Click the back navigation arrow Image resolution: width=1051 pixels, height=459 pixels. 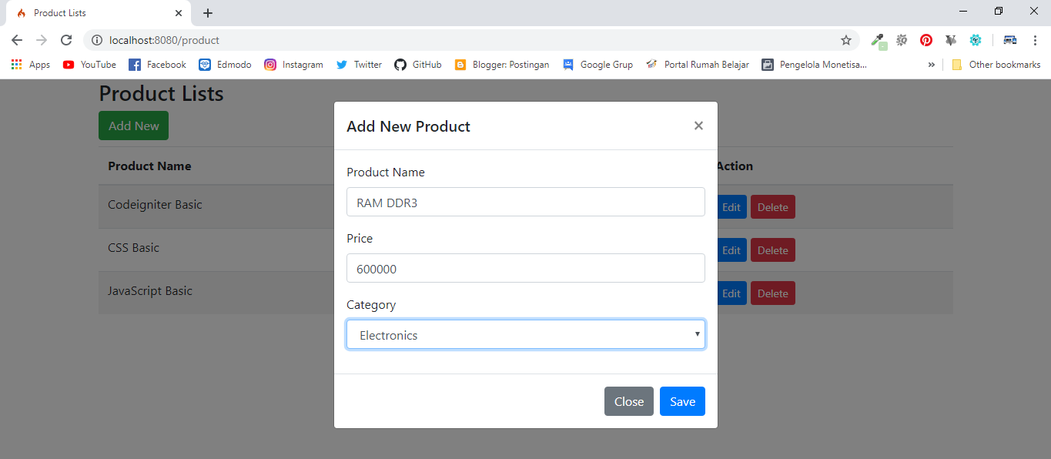click(x=16, y=40)
